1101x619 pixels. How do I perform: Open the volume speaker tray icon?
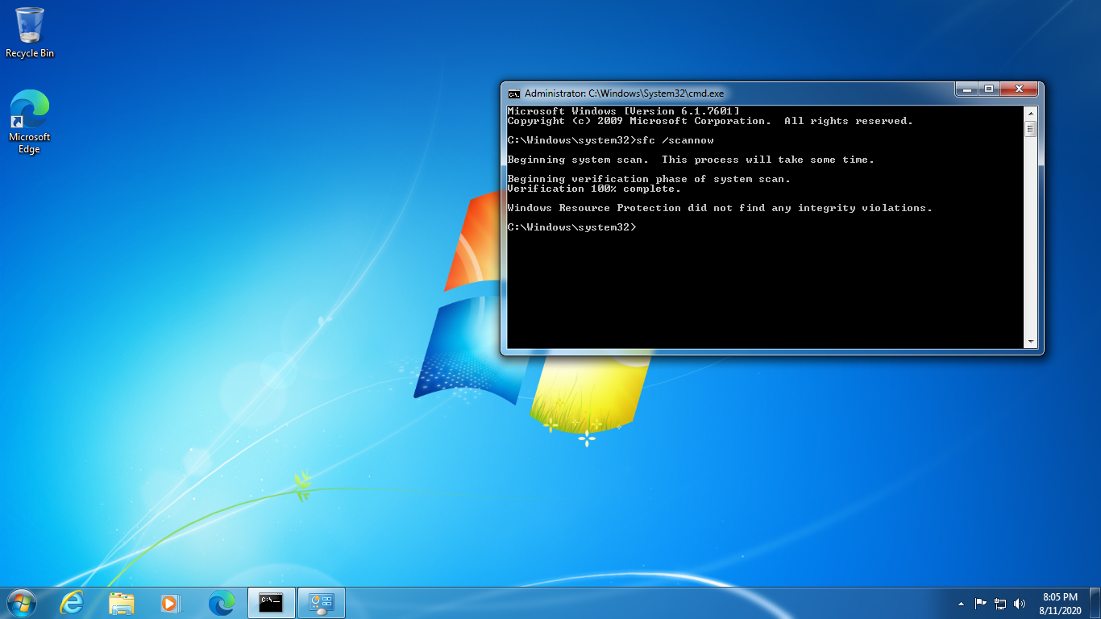pos(1020,603)
